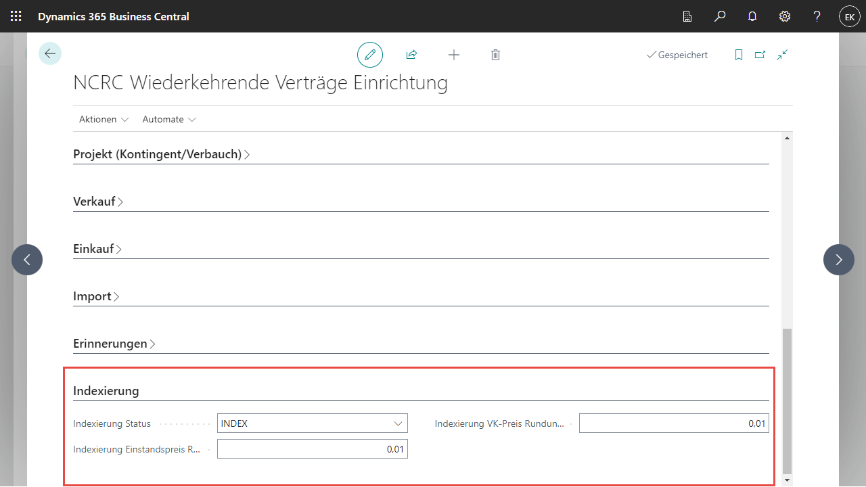This screenshot has height=487, width=866.
Task: Expand the Erinnerungen section
Action: tap(114, 344)
